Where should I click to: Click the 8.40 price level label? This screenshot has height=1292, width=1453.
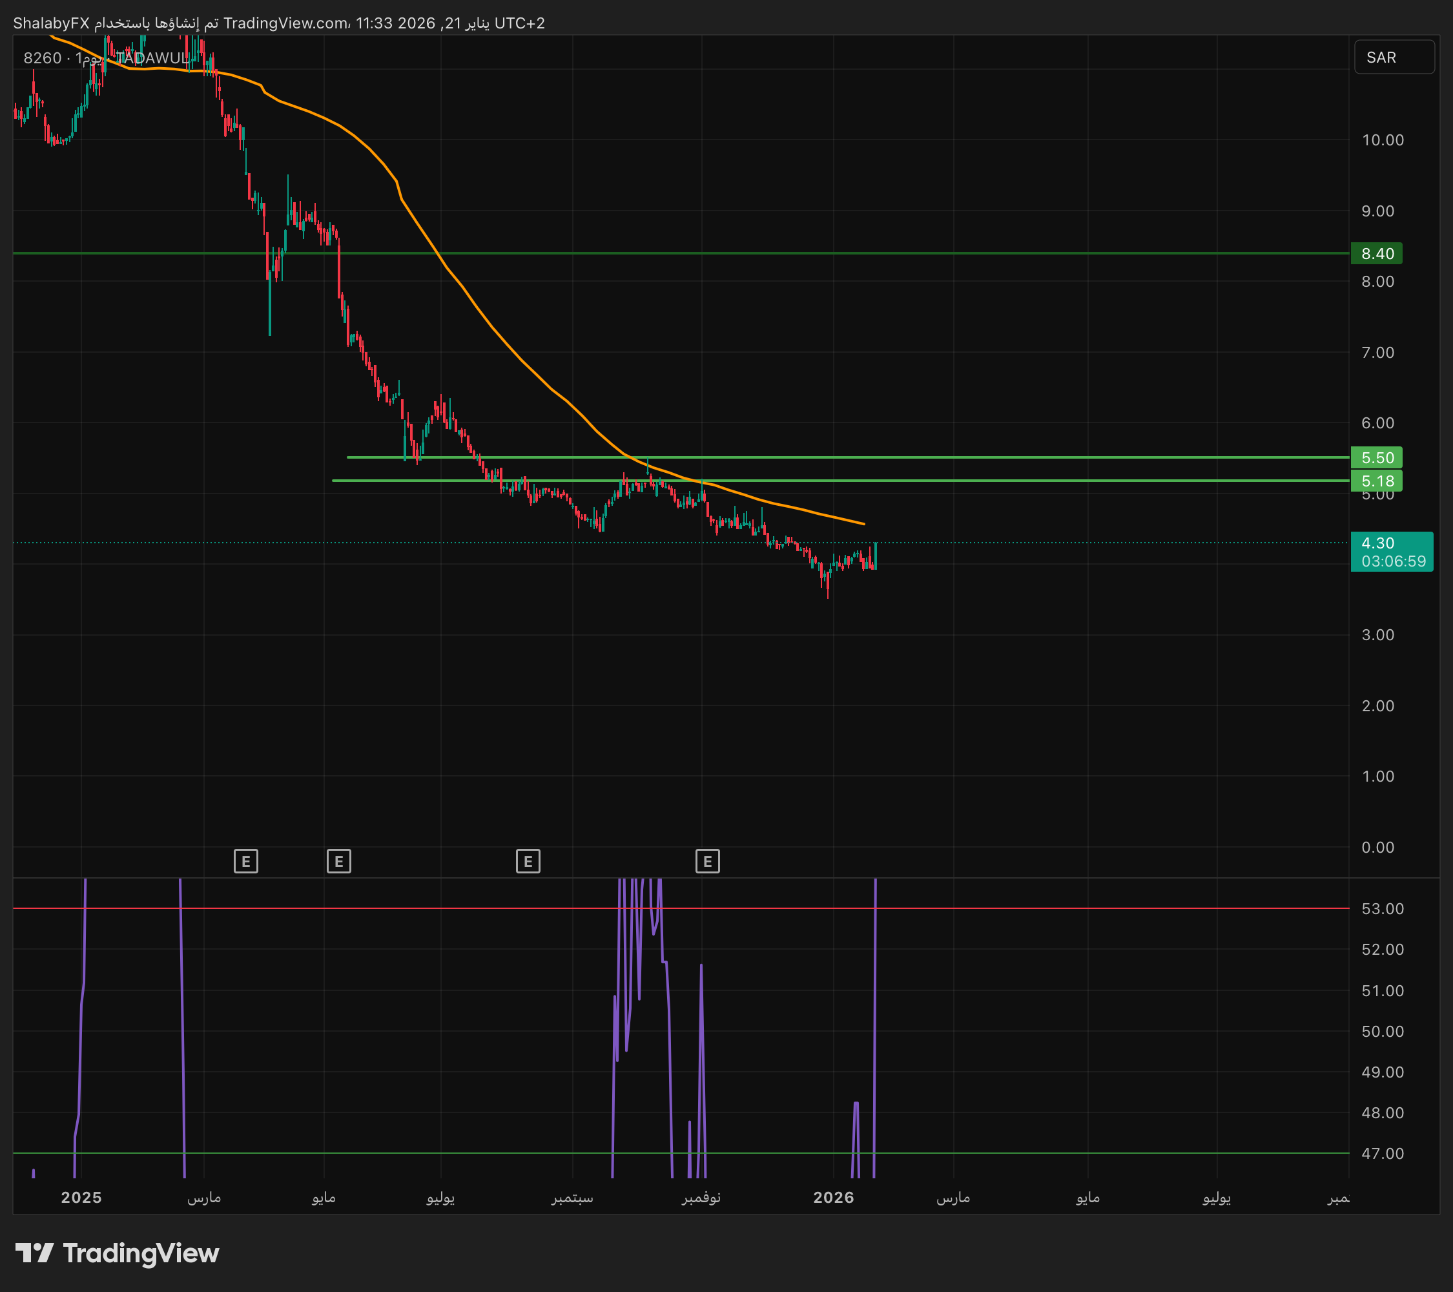[1376, 254]
